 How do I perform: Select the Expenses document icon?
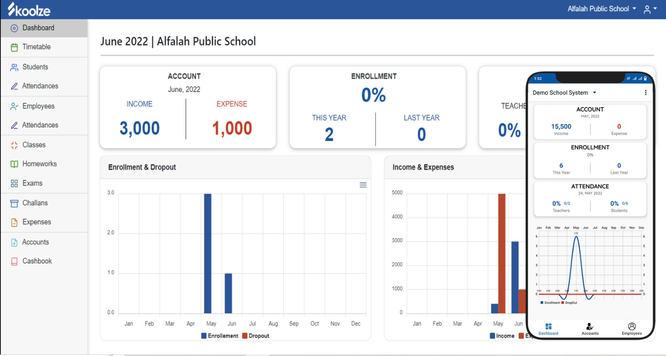[14, 223]
